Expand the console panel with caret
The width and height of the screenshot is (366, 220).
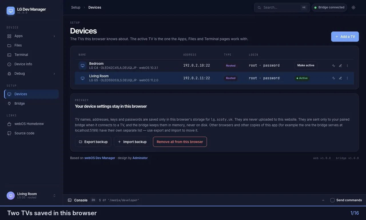coord(323,200)
